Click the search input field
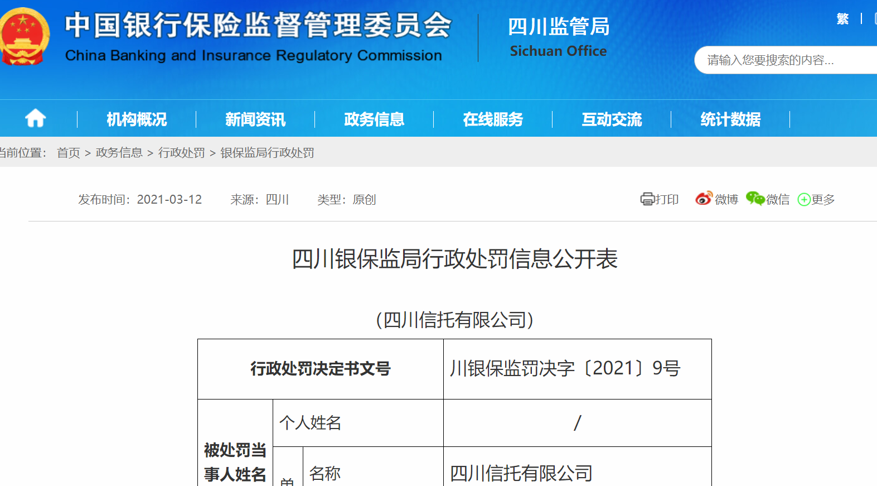877x486 pixels. coord(786,60)
